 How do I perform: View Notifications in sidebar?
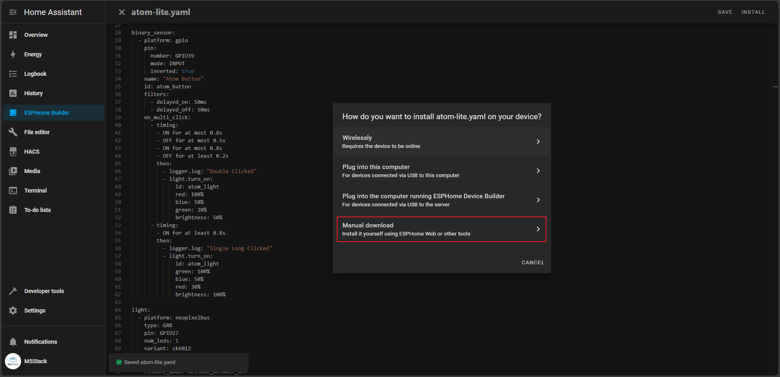tap(54, 342)
